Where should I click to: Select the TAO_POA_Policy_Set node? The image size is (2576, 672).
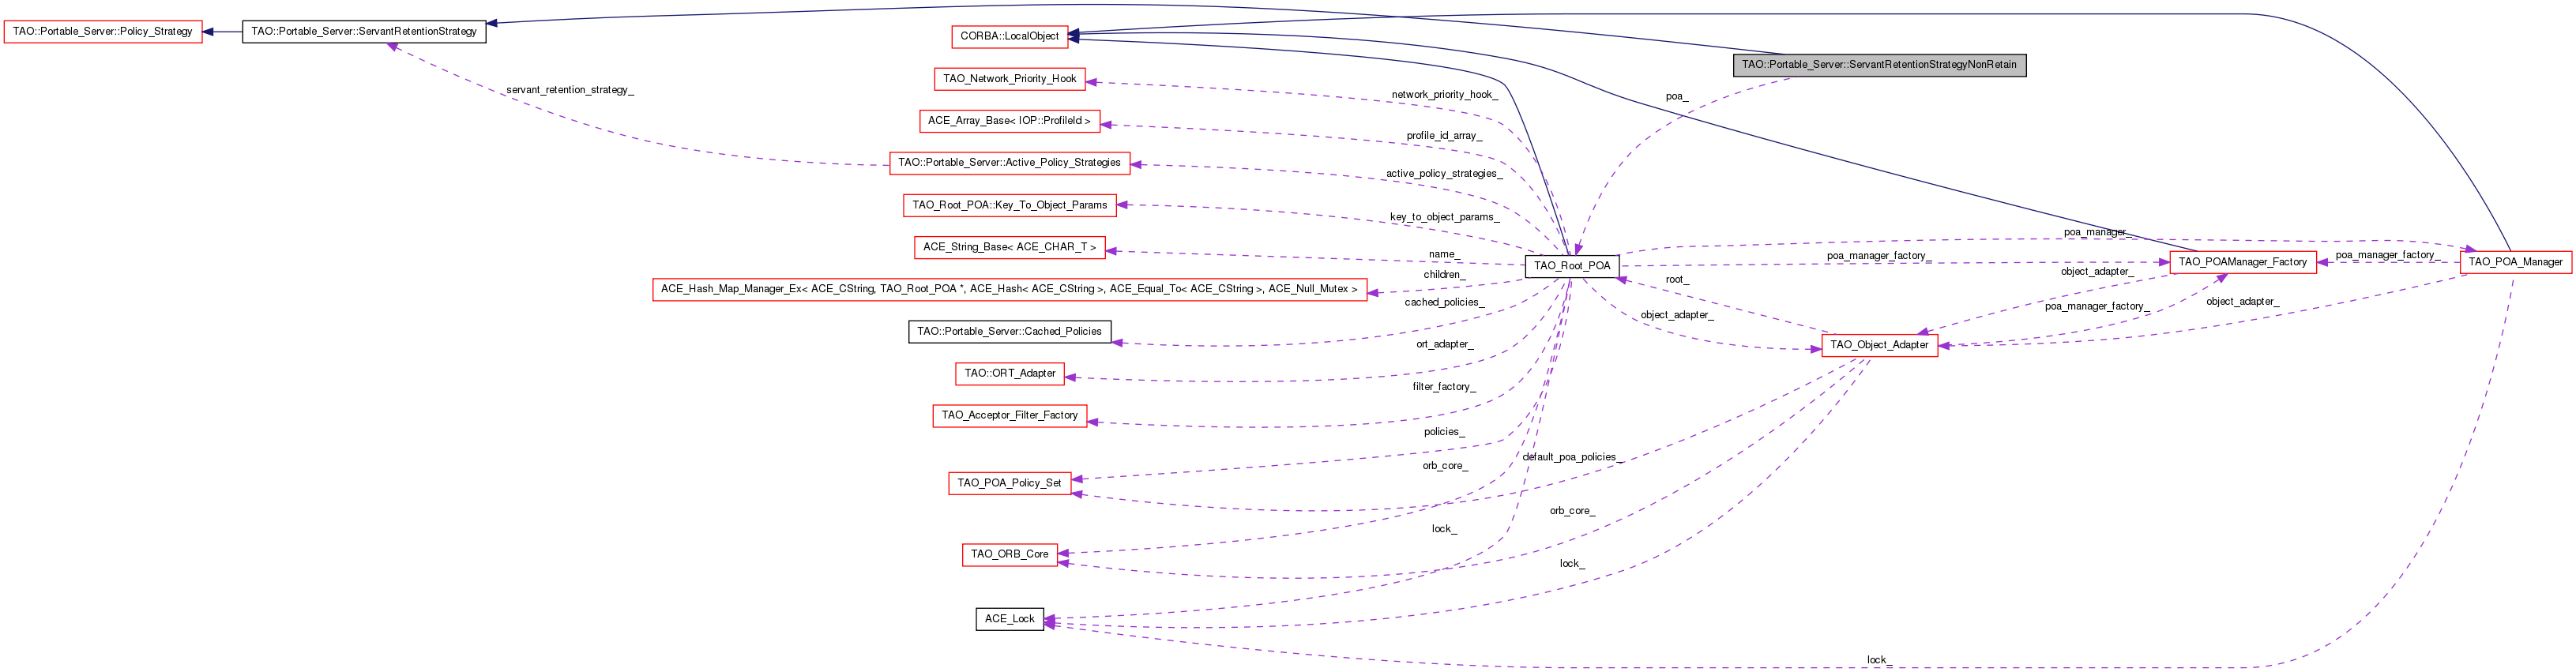(x=1009, y=483)
